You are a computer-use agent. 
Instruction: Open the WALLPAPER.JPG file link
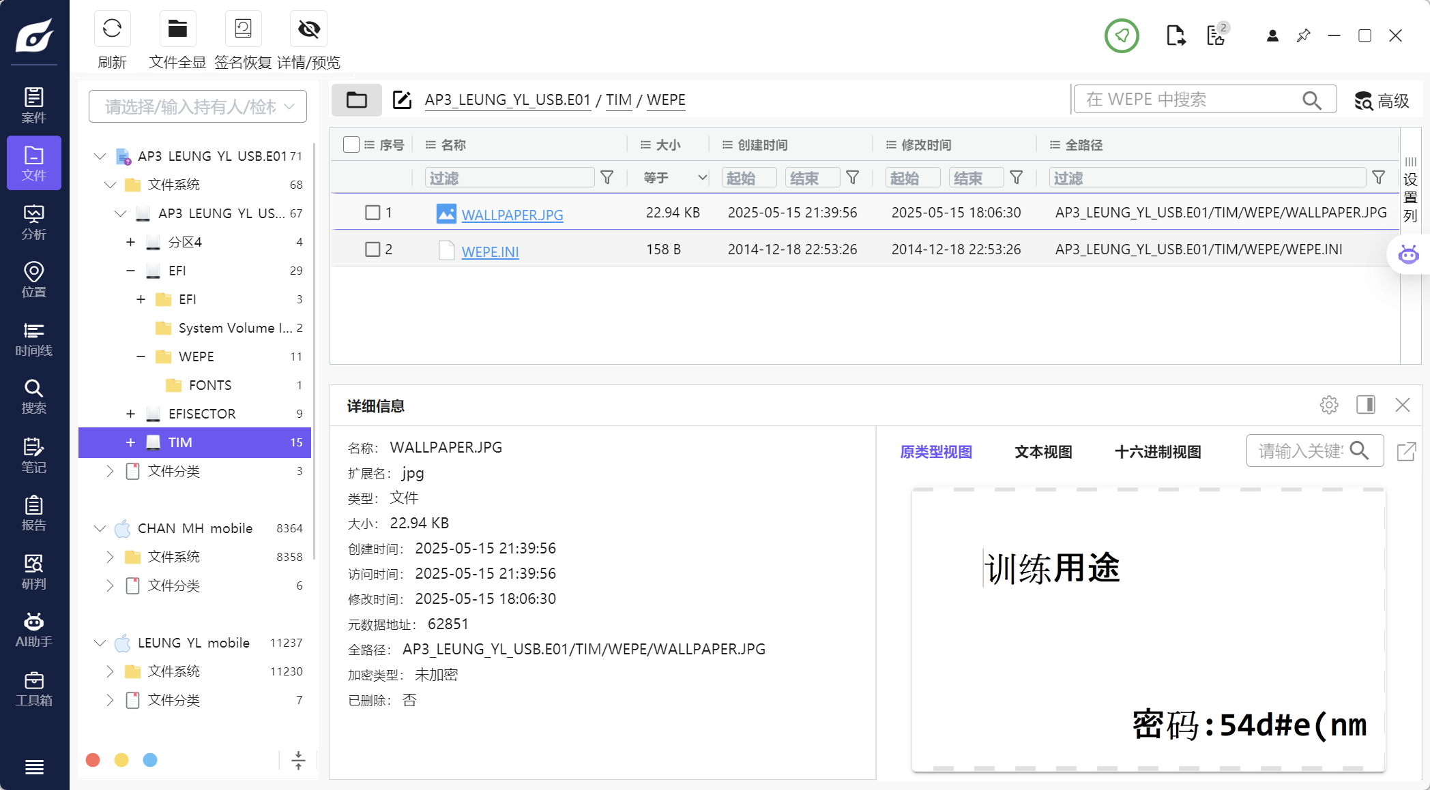coord(512,213)
